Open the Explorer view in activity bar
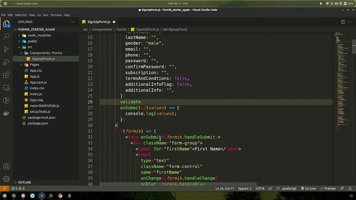The image size is (356, 200). [6, 24]
